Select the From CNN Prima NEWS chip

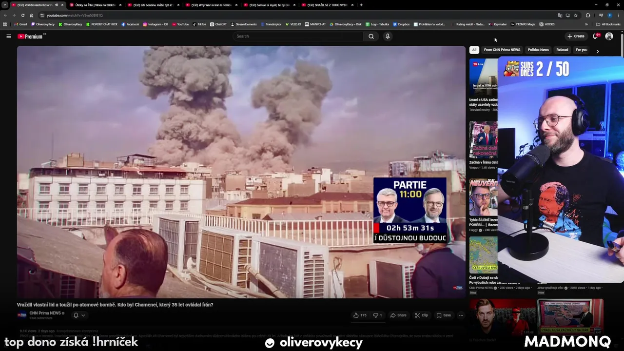[x=502, y=50]
